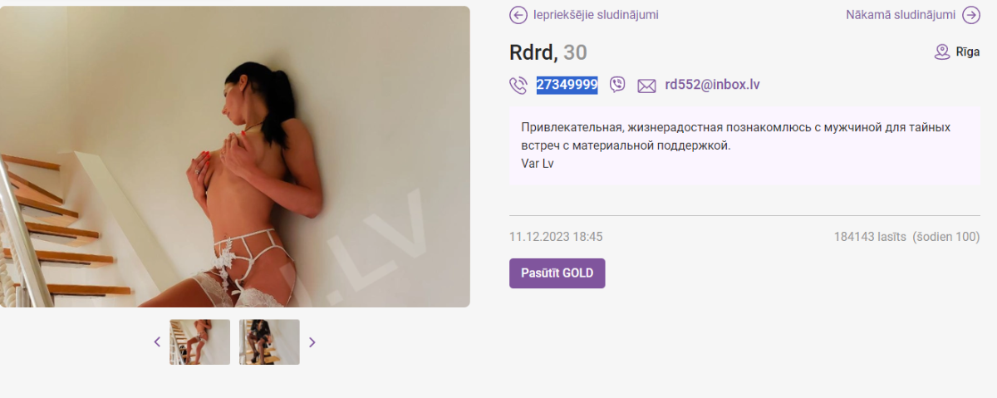Click the location pin icon beside Rīga
The image size is (997, 398).
[942, 52]
